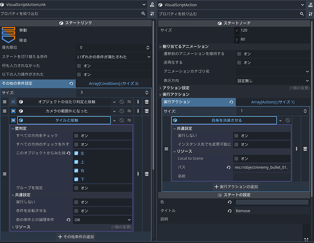Image resolution: width=314 pixels, height=243 pixels.
Task: Open アニメーションカテゴリ名 dropdown
Action: point(273,71)
